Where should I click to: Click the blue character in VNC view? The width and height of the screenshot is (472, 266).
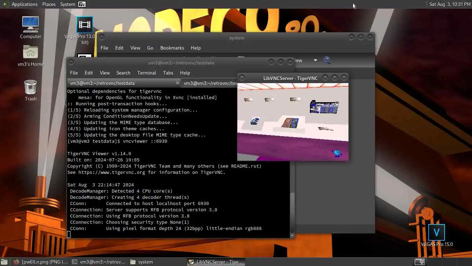(337, 153)
